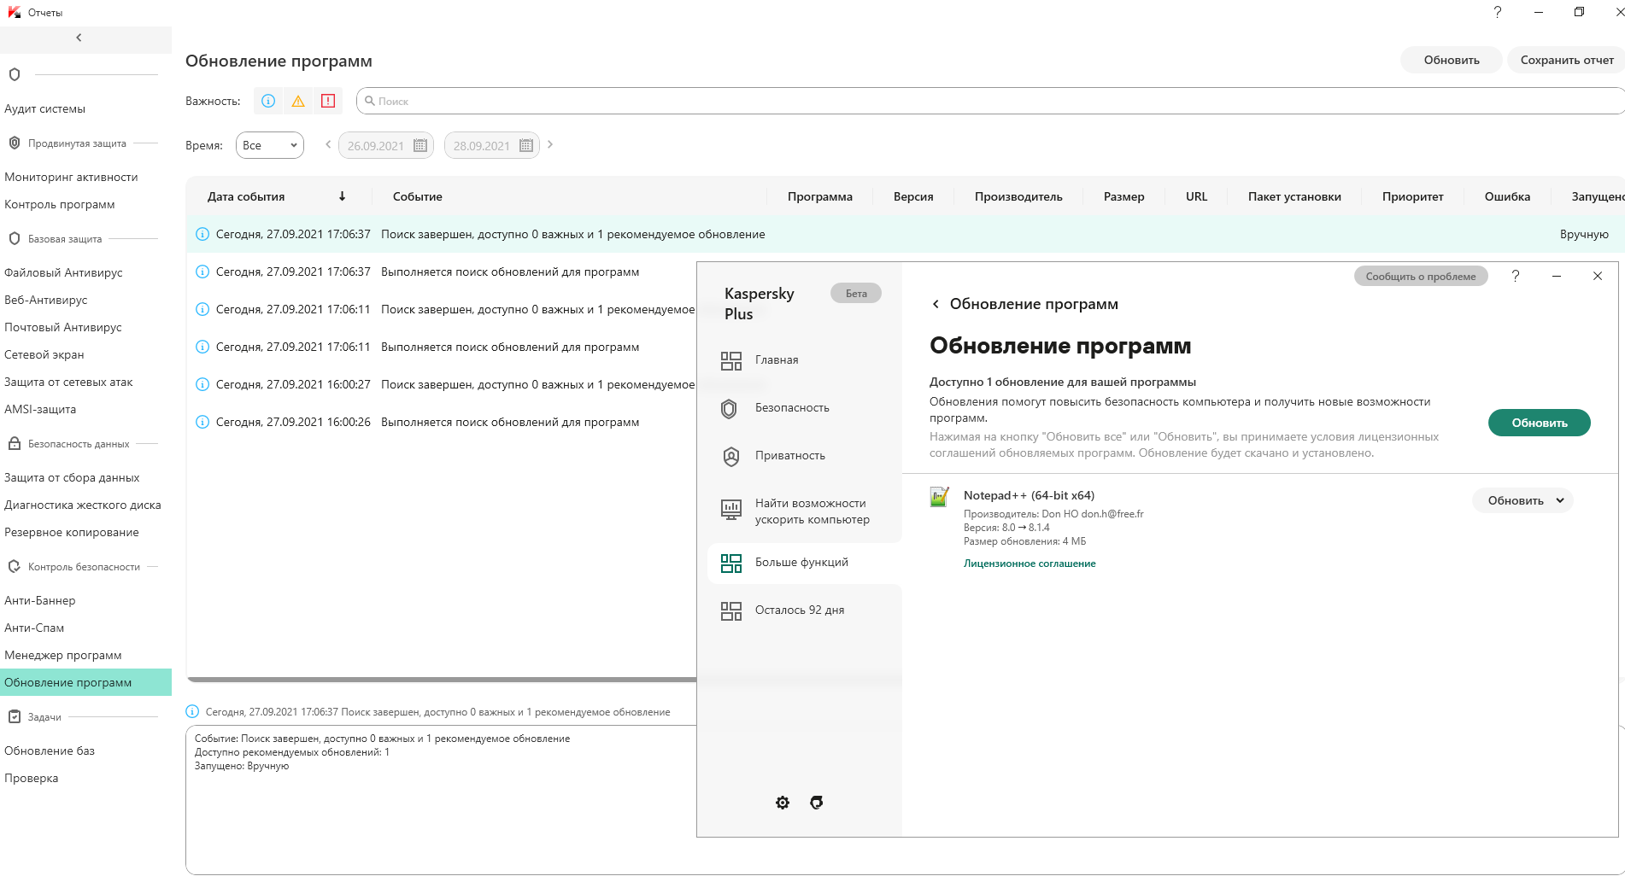Open help icon in Kaspersky Plus window
1625x882 pixels.
click(1516, 276)
